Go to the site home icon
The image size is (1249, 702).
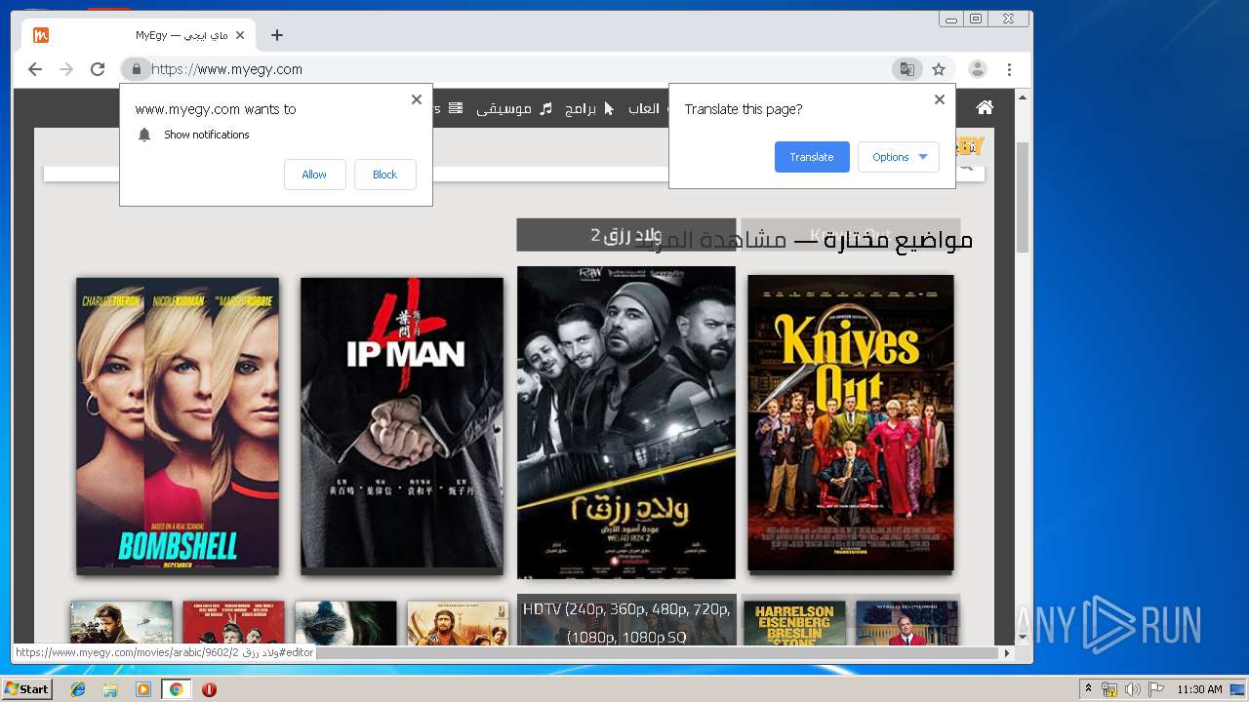click(985, 107)
